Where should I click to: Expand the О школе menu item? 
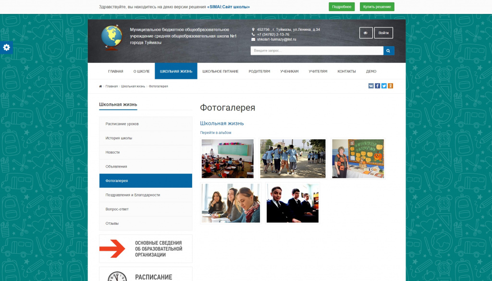click(141, 71)
